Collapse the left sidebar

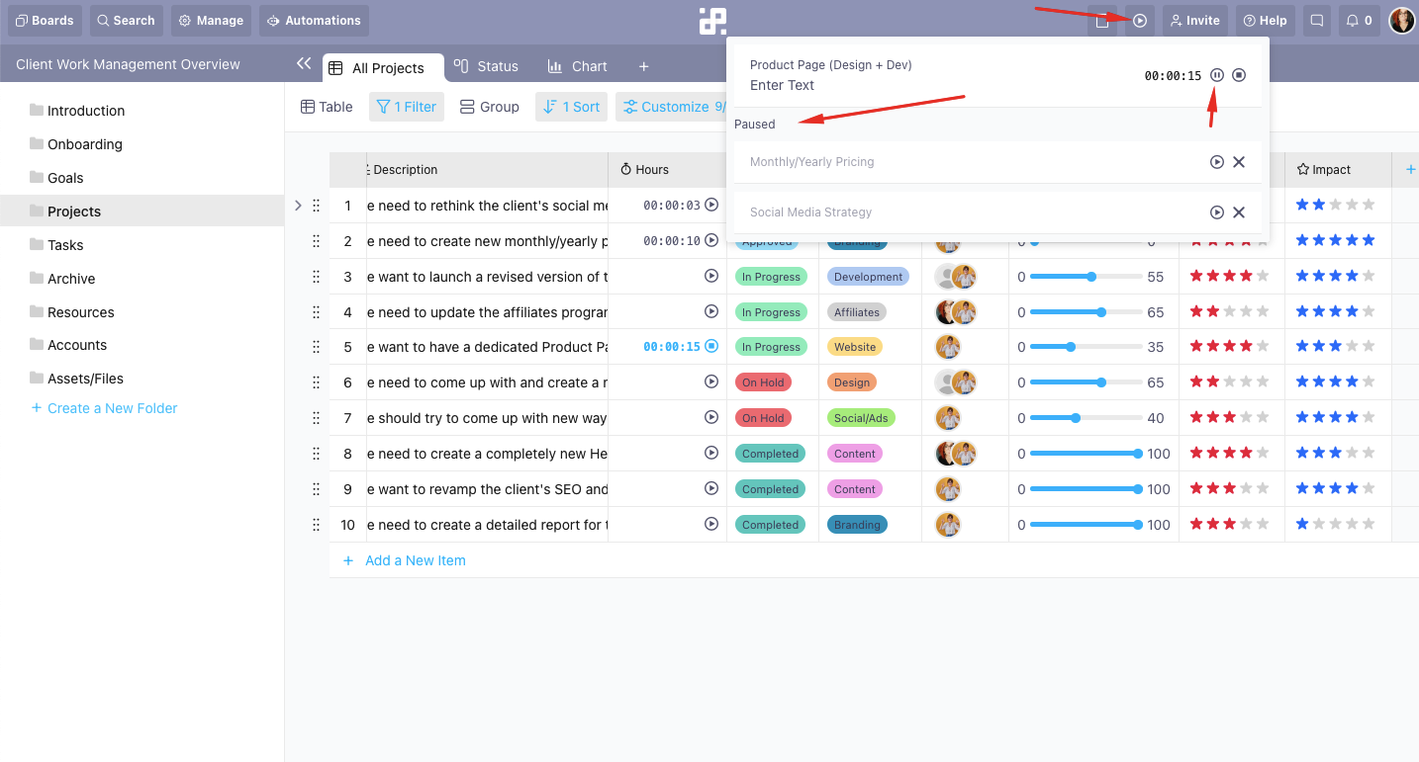point(304,62)
